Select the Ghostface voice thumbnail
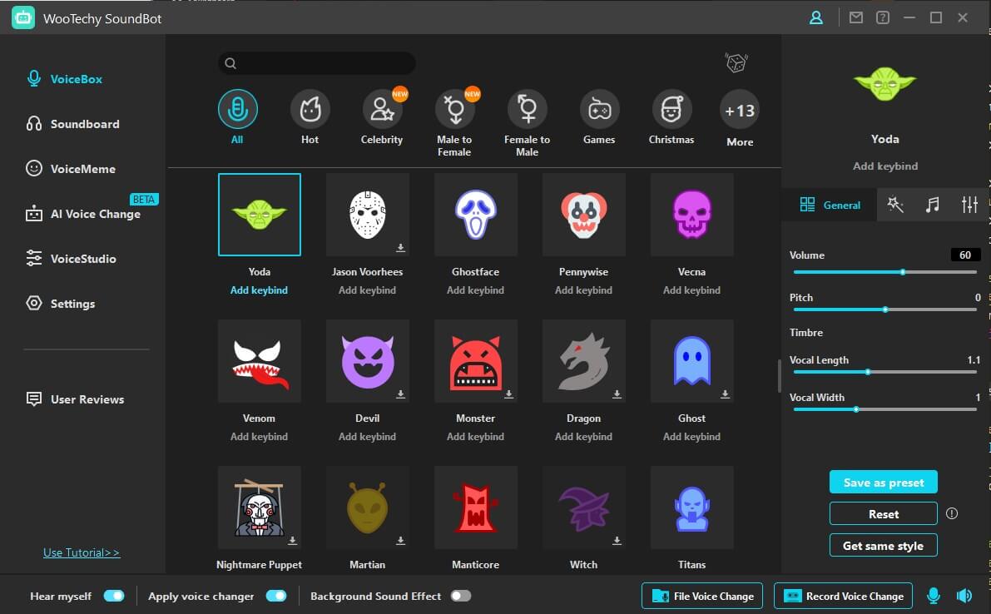 click(475, 215)
